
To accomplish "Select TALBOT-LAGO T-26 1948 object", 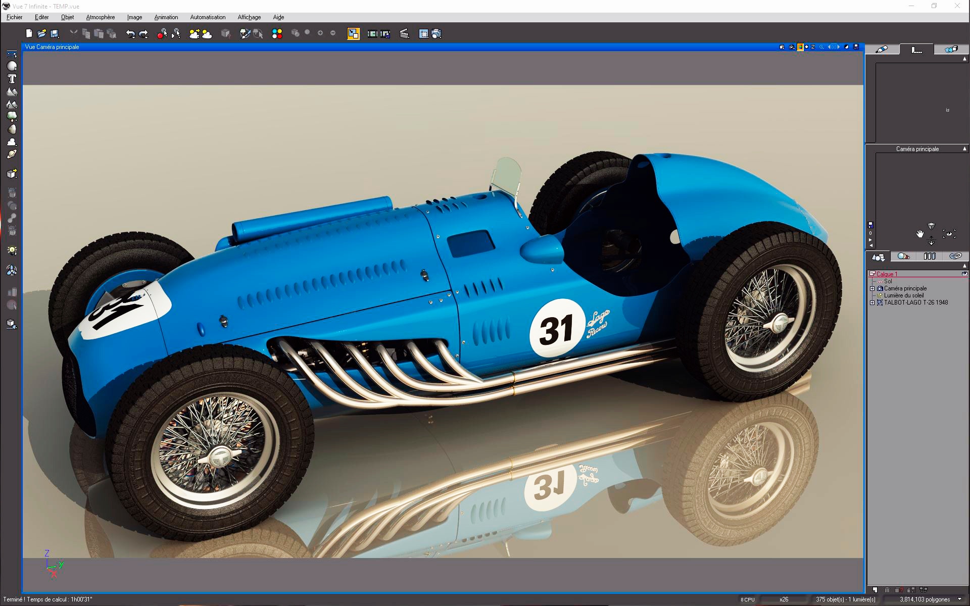I will pyautogui.click(x=915, y=302).
